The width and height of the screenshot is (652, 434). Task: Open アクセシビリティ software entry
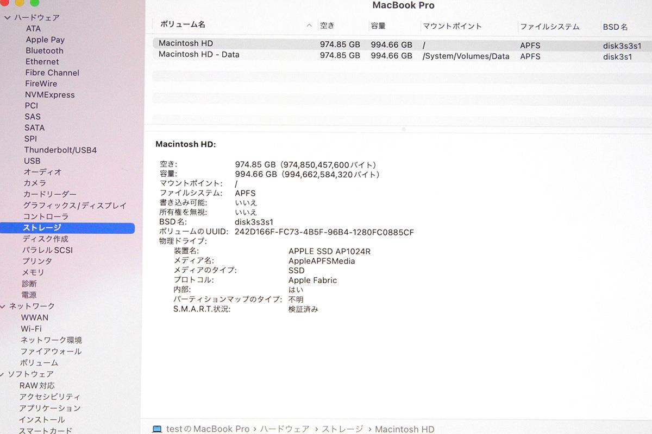(49, 397)
